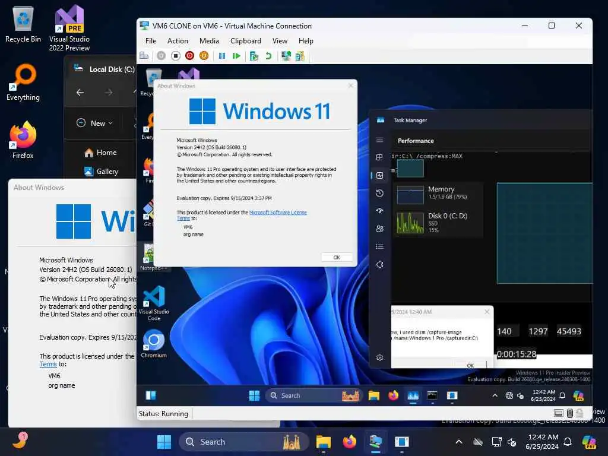608x456 pixels.
Task: Open Services page in Task Manager sidebar
Action: (x=379, y=264)
